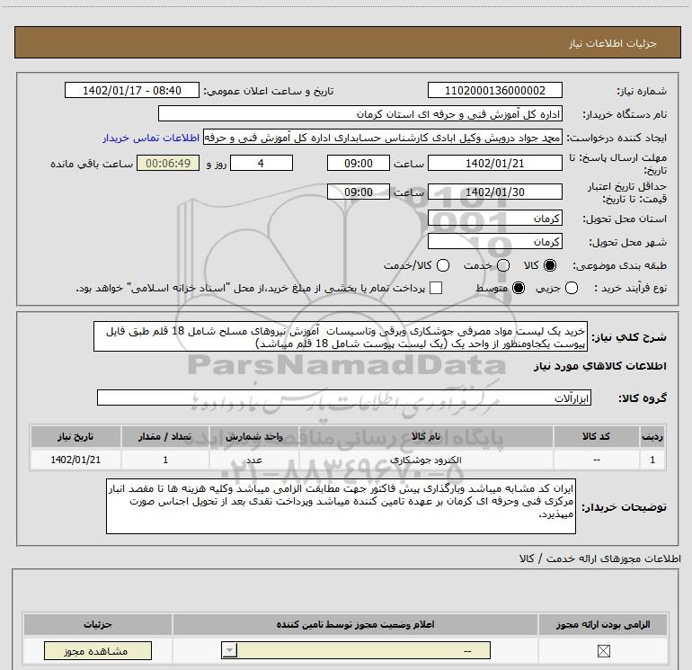Select the خدمت radio button

[x=503, y=265]
